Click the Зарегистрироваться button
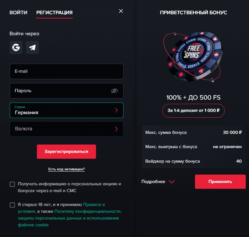The image size is (249, 237). coord(66,152)
